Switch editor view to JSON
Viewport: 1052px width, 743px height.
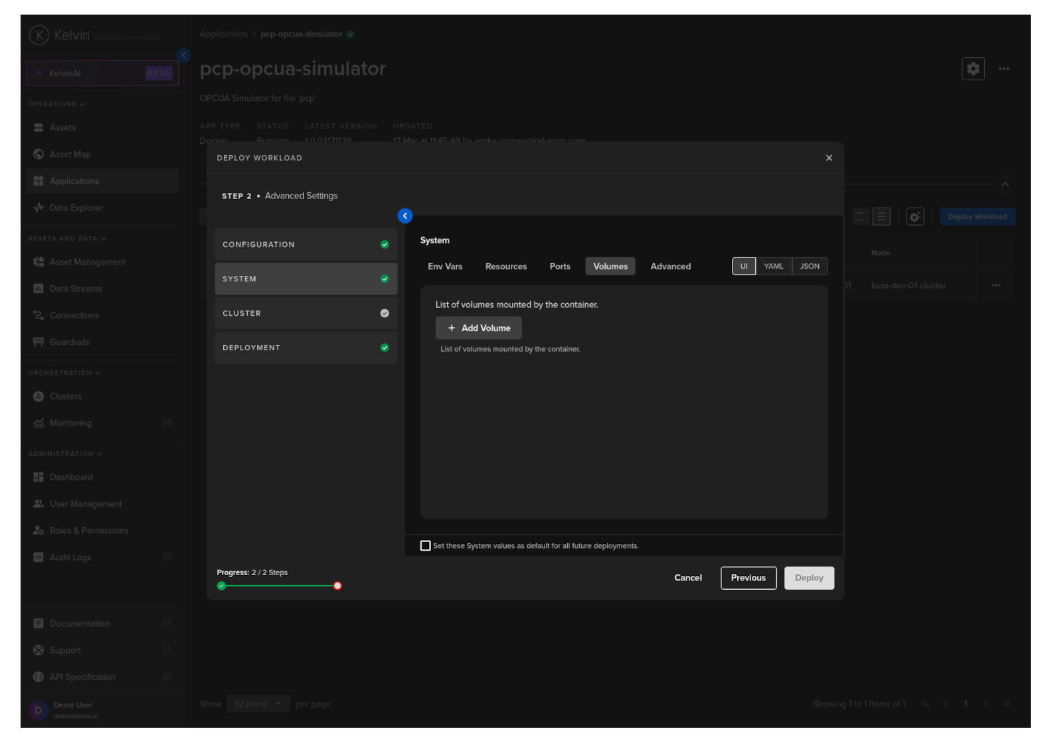pyautogui.click(x=809, y=267)
